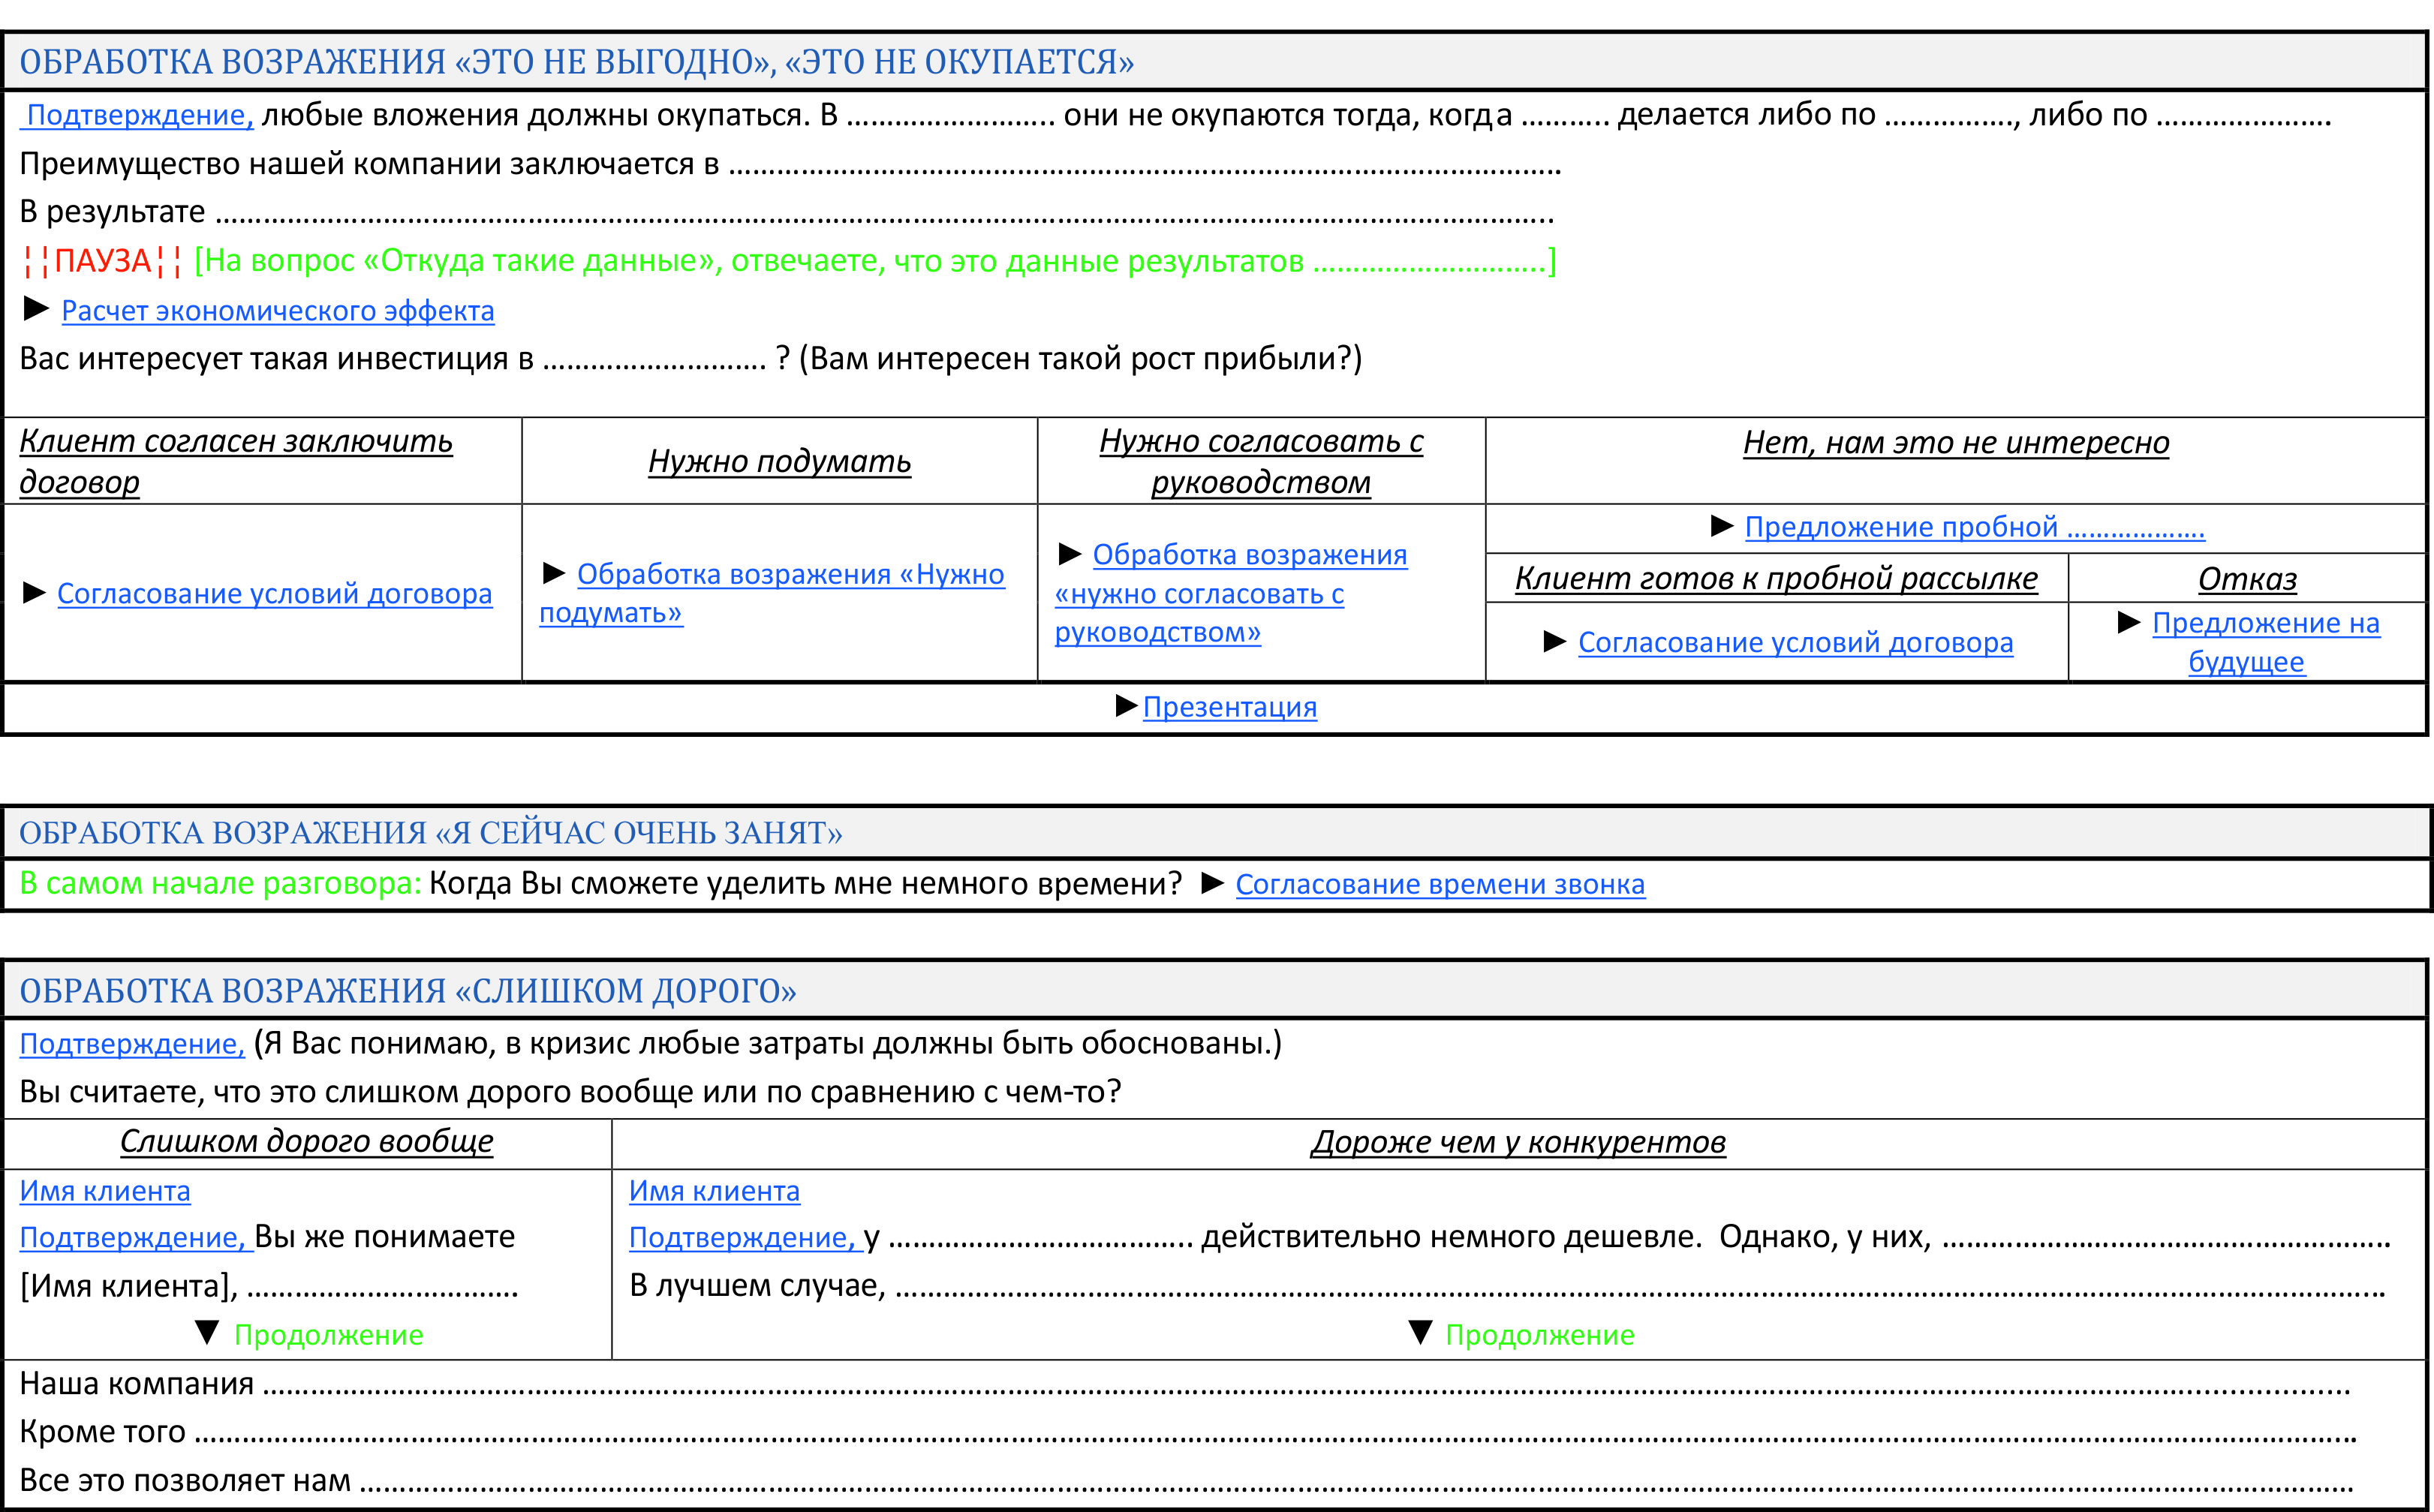2434x1512 pixels.
Task: Open 'Обработка возражения «Нужно подумать»' link
Action: pos(790,574)
